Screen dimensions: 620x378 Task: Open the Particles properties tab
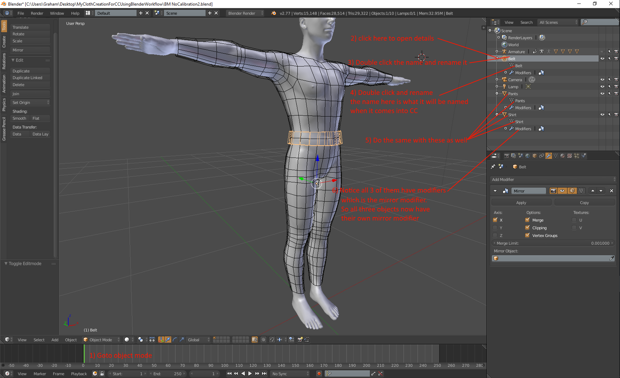(x=577, y=156)
